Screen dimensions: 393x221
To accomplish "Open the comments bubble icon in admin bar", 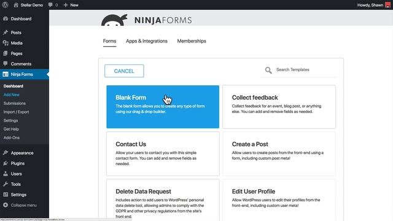I will 50,5.
